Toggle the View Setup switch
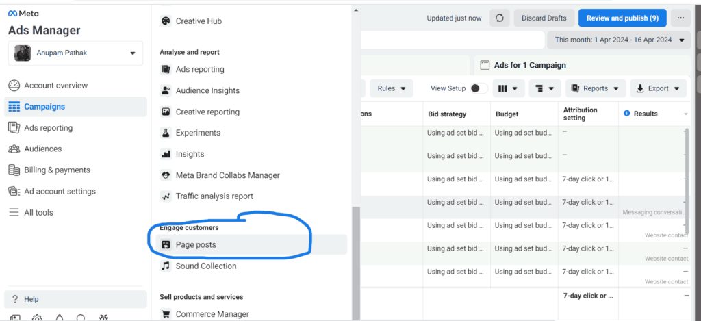The width and height of the screenshot is (701, 321). [x=479, y=88]
